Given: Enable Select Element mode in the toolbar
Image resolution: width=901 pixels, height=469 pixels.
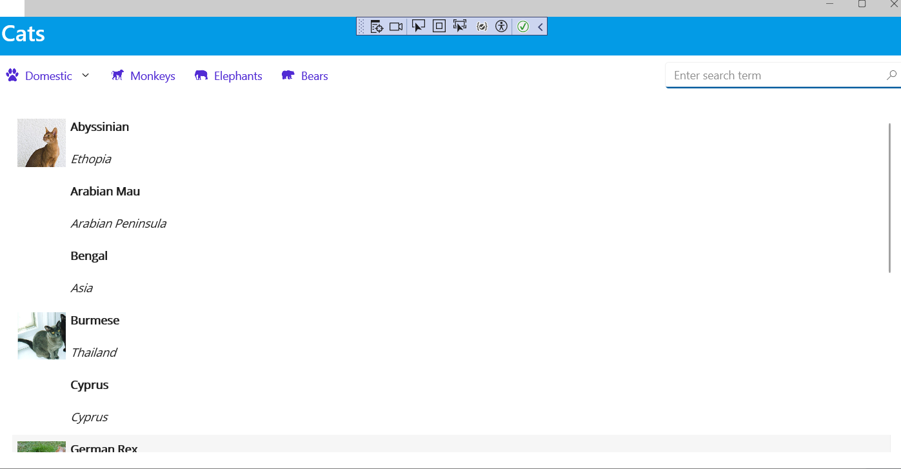Looking at the screenshot, I should point(418,26).
